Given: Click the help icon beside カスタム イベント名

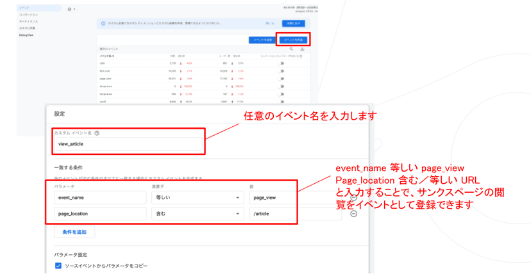Looking at the screenshot, I should 97,133.
